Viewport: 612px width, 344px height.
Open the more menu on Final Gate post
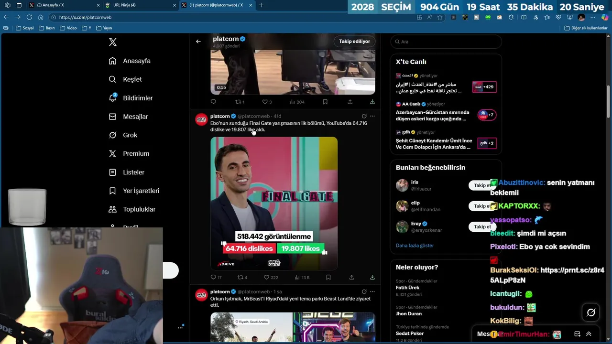372,116
